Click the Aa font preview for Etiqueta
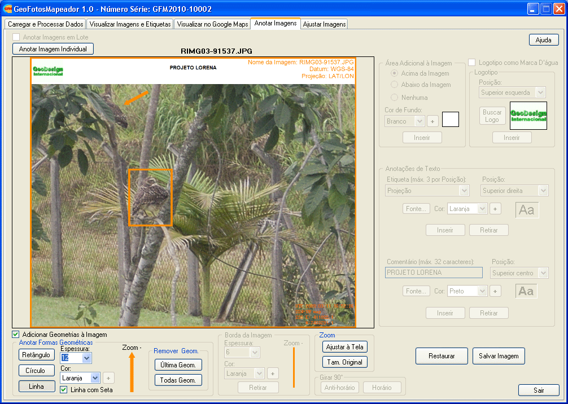This screenshot has width=568, height=404. [x=527, y=210]
